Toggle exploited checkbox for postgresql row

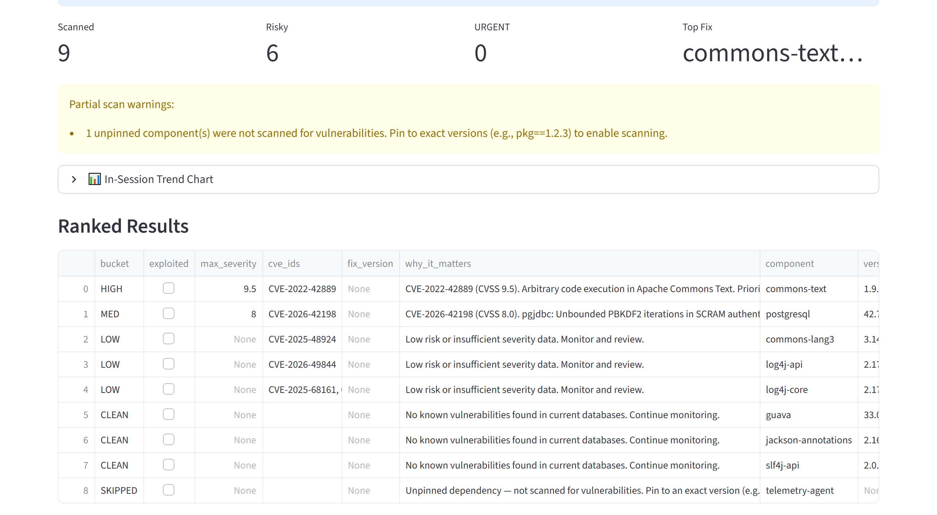[168, 313]
